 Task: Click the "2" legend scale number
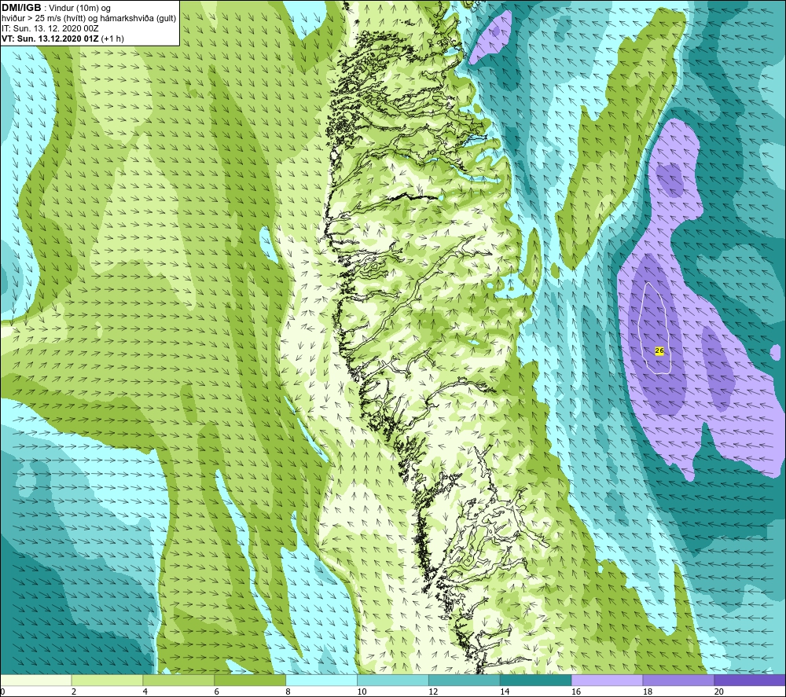point(74,692)
